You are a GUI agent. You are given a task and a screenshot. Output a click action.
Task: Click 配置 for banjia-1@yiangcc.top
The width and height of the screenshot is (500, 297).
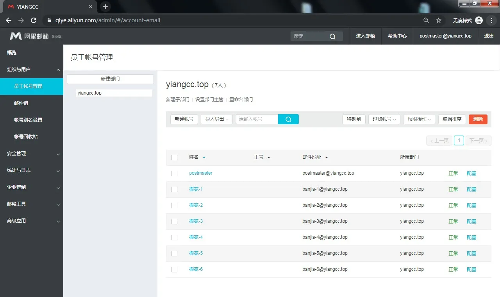(471, 190)
